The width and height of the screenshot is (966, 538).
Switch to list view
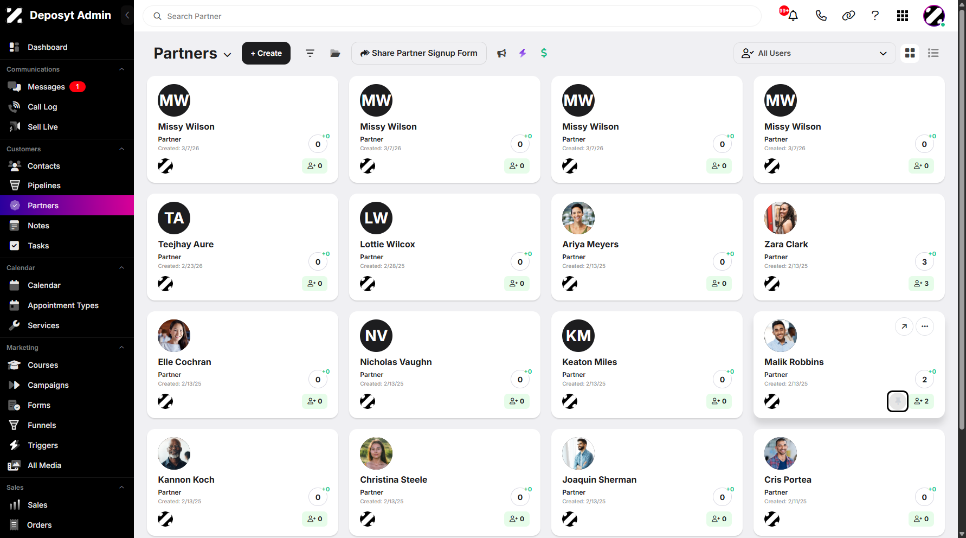click(x=933, y=53)
